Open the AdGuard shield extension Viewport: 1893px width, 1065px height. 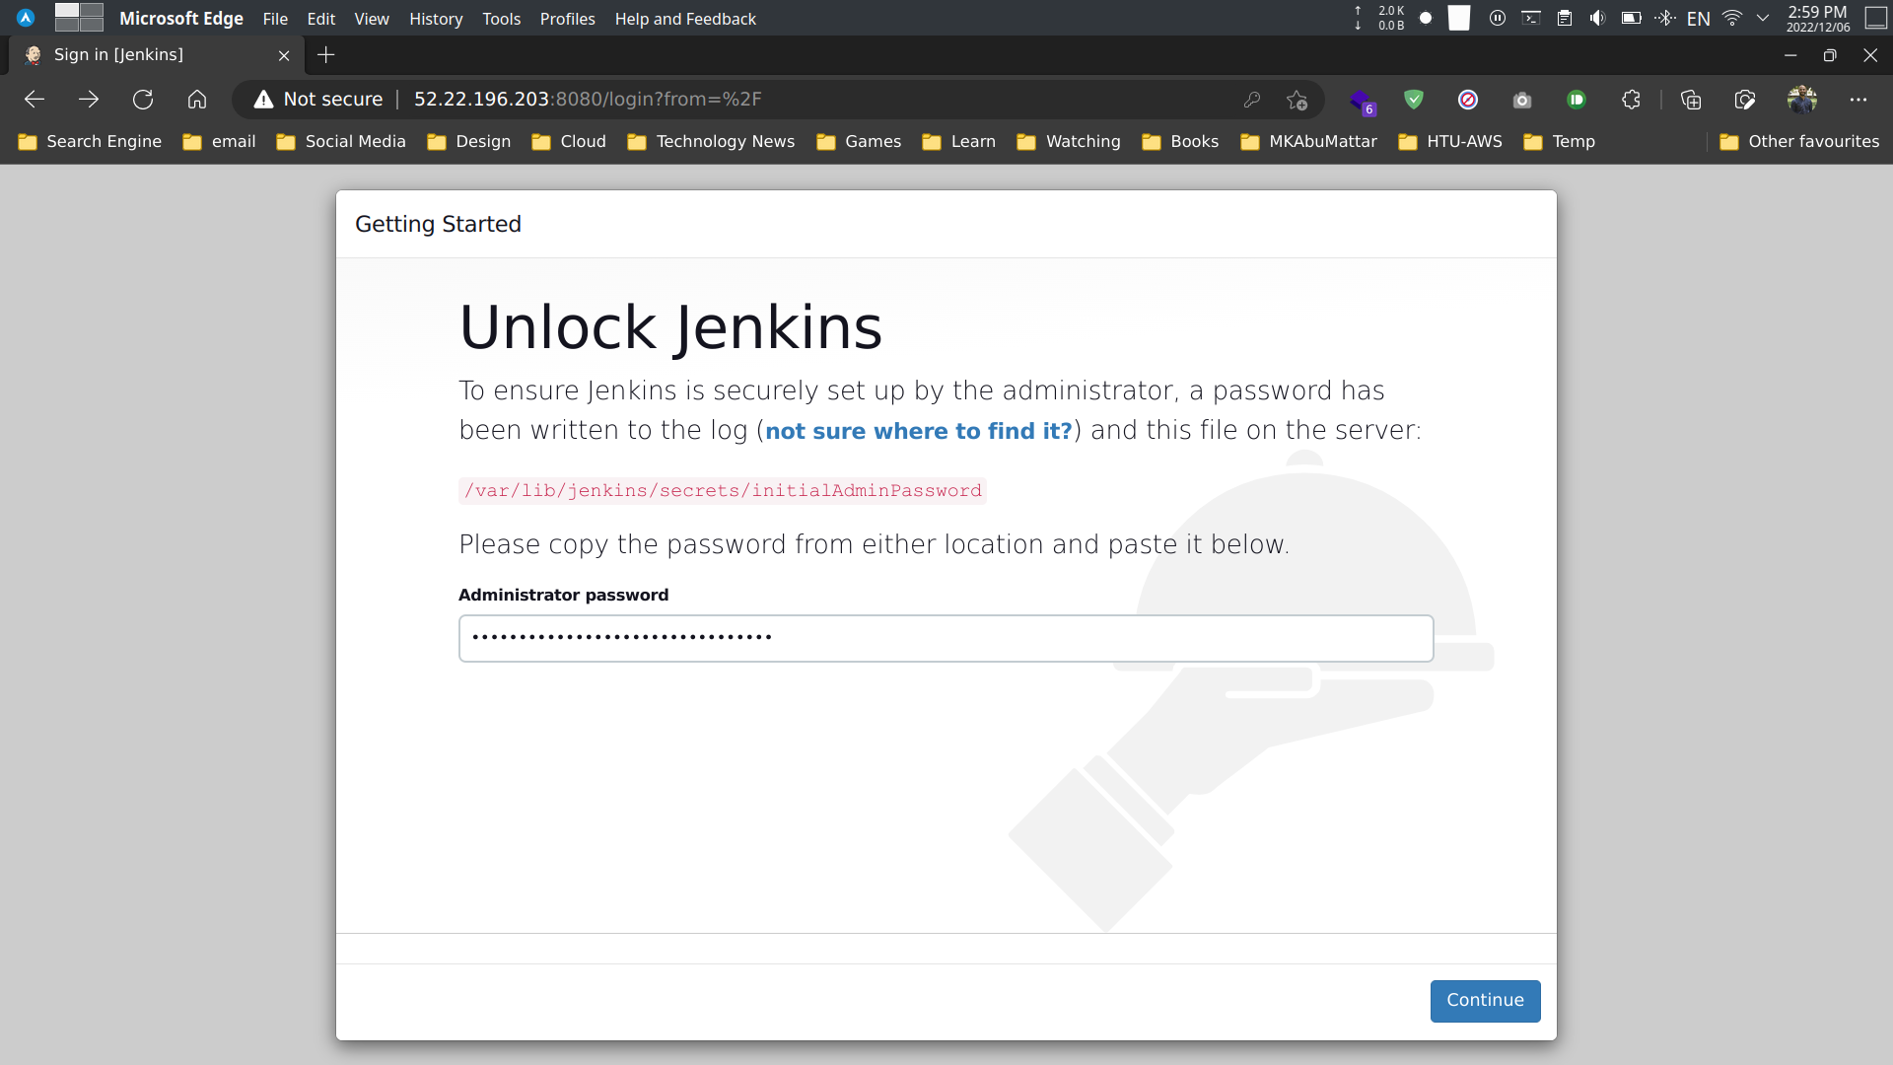(x=1414, y=100)
